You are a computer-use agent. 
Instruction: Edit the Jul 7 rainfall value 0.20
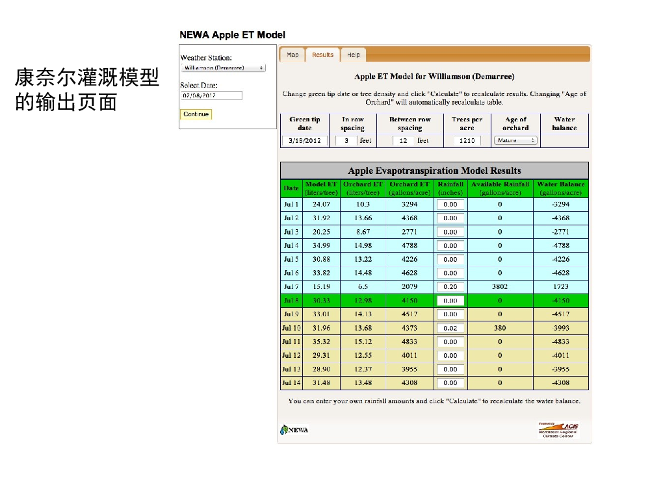coord(450,287)
